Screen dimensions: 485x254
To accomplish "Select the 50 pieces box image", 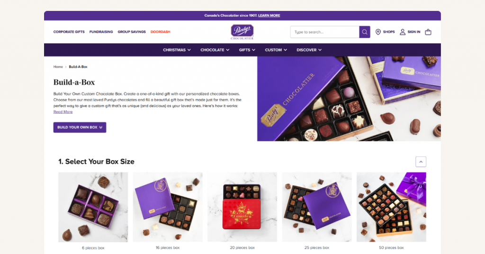I will (x=391, y=207).
